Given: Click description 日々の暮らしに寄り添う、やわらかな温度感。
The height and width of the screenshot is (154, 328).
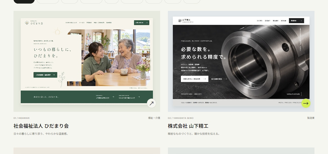Looking at the screenshot, I should (x=41, y=134).
